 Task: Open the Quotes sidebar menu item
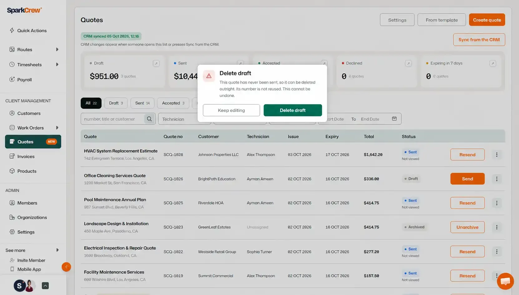tap(33, 142)
